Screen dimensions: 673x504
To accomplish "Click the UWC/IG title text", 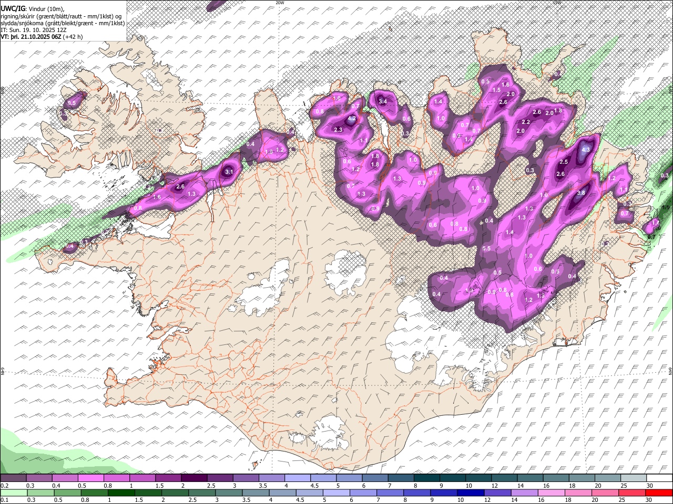I will (13, 9).
